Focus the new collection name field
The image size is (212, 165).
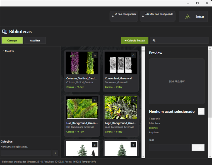(x=26, y=153)
